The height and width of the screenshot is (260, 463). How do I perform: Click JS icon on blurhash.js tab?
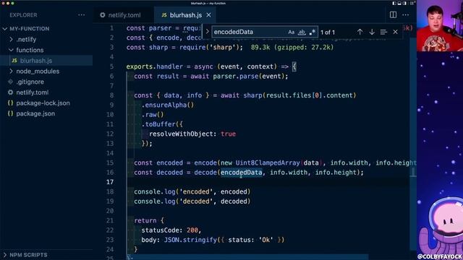click(164, 15)
